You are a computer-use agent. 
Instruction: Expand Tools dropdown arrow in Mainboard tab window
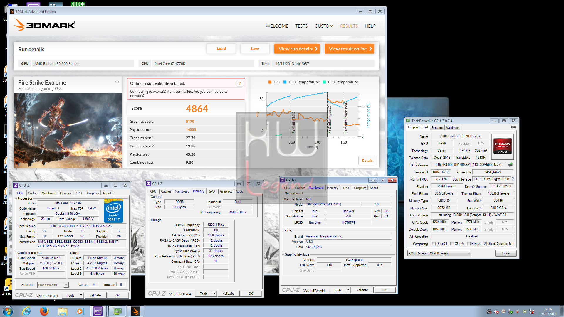click(x=348, y=290)
